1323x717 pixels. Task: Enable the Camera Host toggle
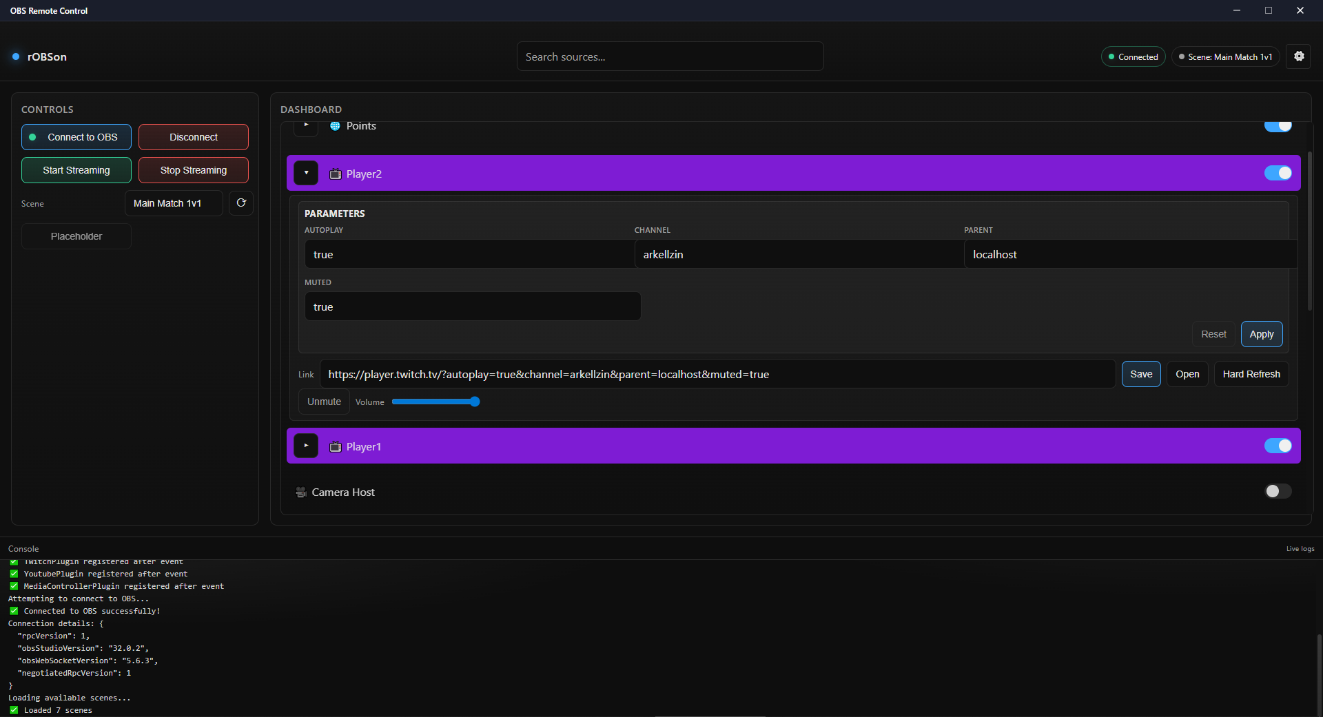[x=1277, y=491]
